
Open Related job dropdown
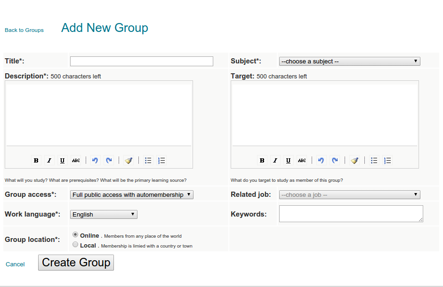pyautogui.click(x=349, y=195)
